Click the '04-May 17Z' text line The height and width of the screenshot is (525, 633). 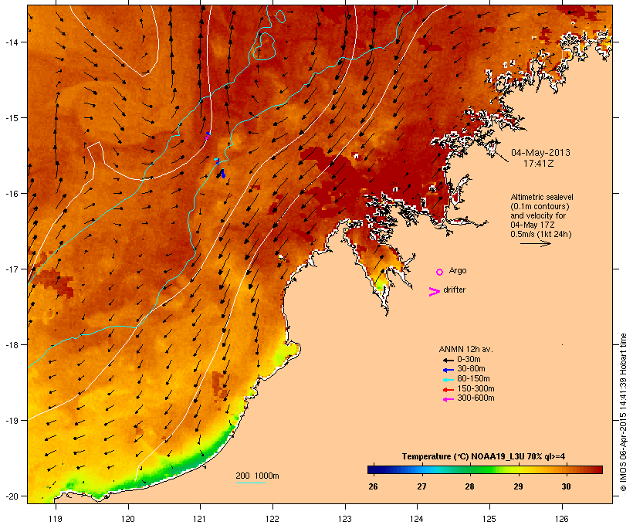(x=533, y=225)
